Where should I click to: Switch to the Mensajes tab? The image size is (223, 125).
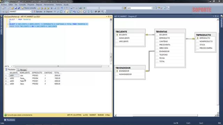click(22, 70)
